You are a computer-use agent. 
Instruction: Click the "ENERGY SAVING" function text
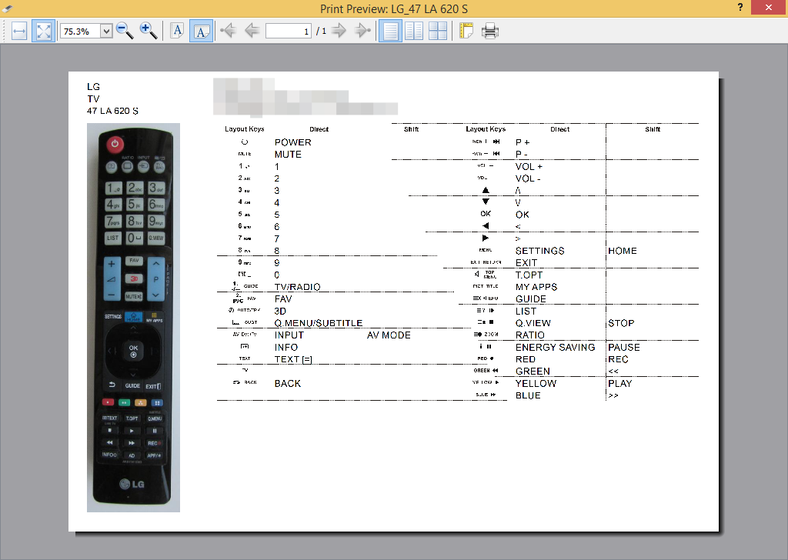coord(556,347)
